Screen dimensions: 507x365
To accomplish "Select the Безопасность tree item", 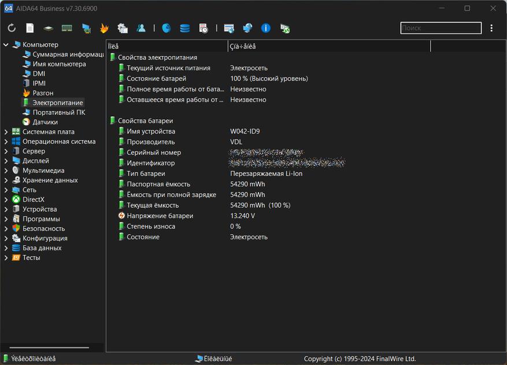I will (x=44, y=228).
